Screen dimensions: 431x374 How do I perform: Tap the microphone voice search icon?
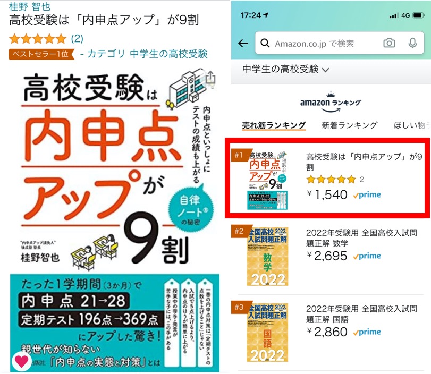412,43
